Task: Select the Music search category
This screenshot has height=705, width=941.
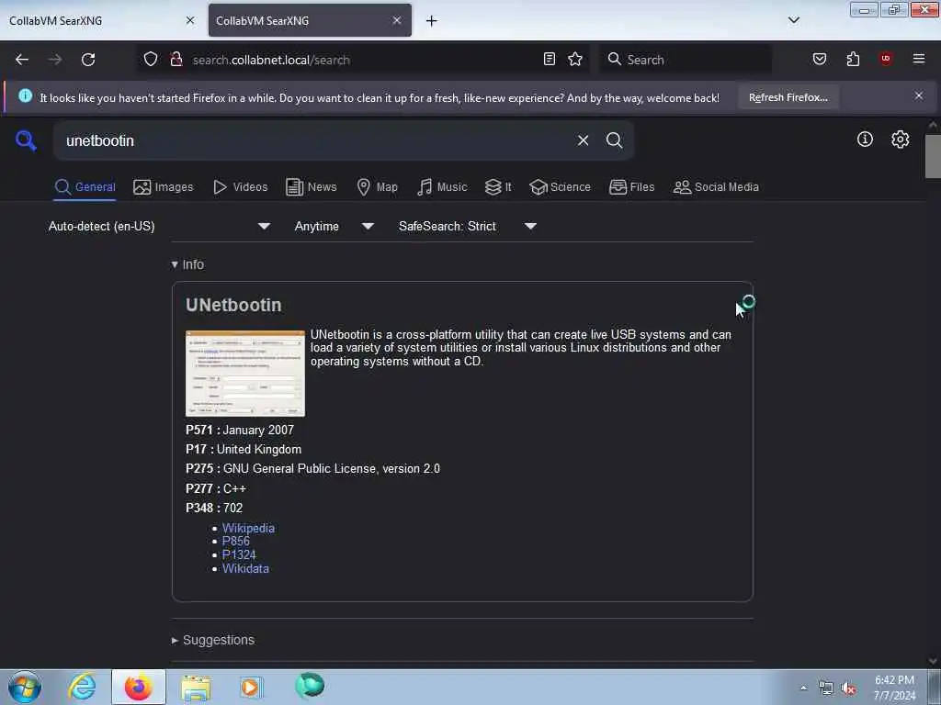Action: click(x=442, y=187)
